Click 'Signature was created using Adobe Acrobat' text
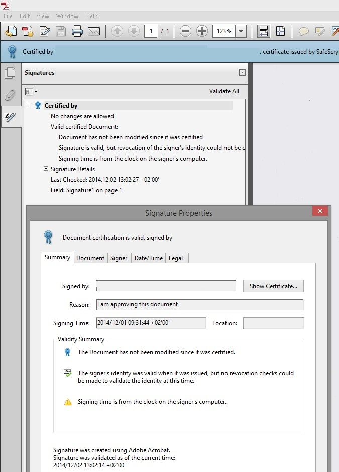The image size is (339, 472). tap(112, 450)
